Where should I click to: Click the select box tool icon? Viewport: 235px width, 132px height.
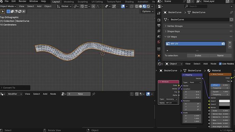(x=3, y=11)
